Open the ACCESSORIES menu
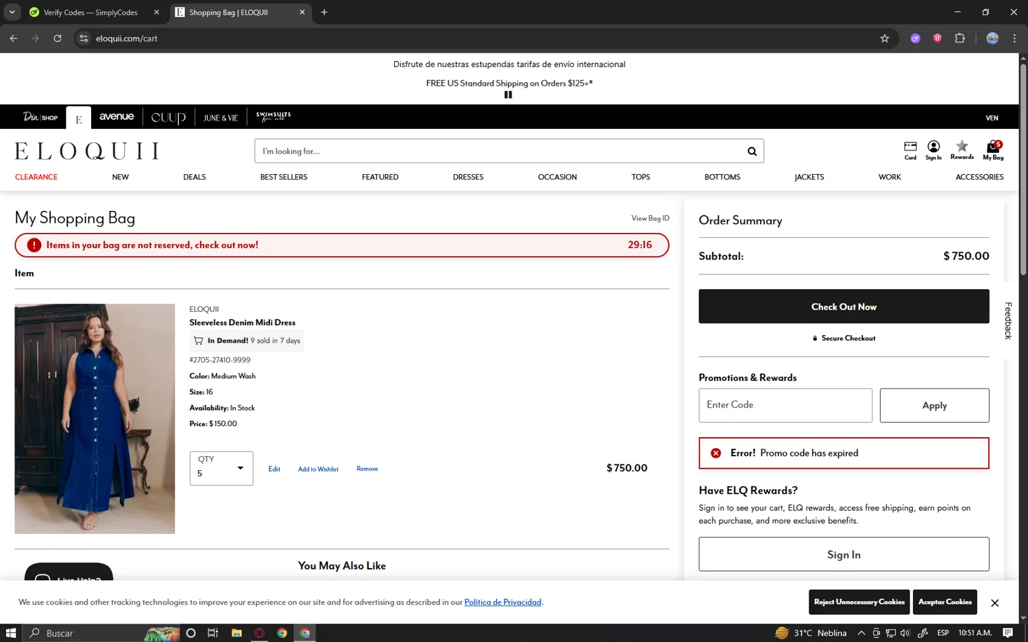1028x642 pixels. tap(979, 177)
